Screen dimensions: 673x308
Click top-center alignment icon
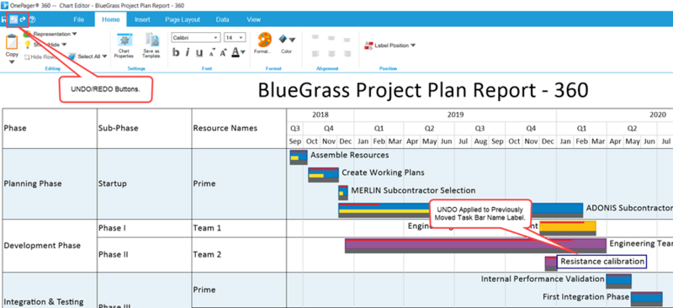(331, 38)
